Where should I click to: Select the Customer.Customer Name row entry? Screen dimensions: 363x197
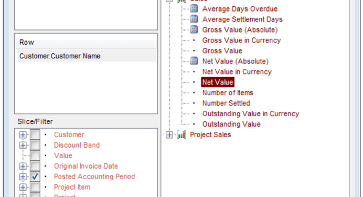[87, 56]
